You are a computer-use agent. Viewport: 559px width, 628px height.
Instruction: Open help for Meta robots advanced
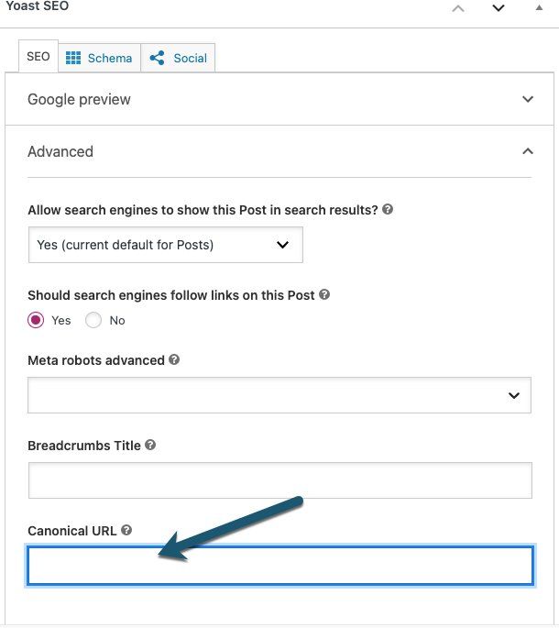pyautogui.click(x=174, y=360)
